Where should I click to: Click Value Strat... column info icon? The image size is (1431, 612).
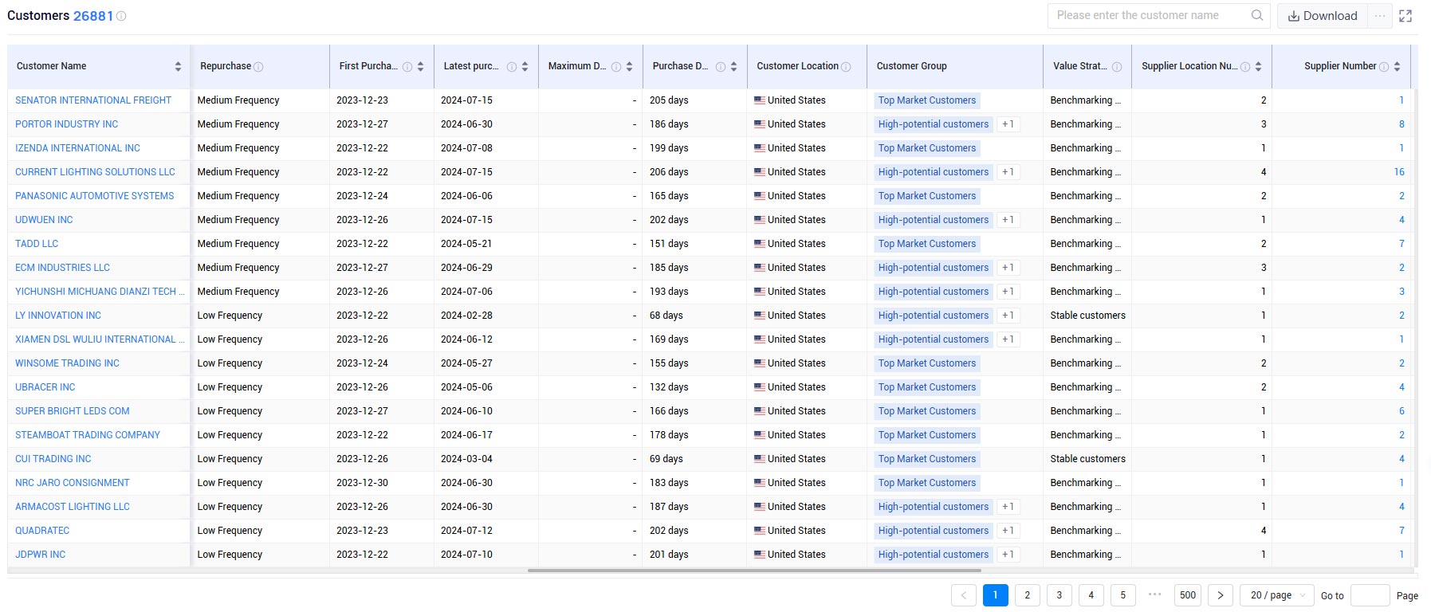pos(1117,67)
